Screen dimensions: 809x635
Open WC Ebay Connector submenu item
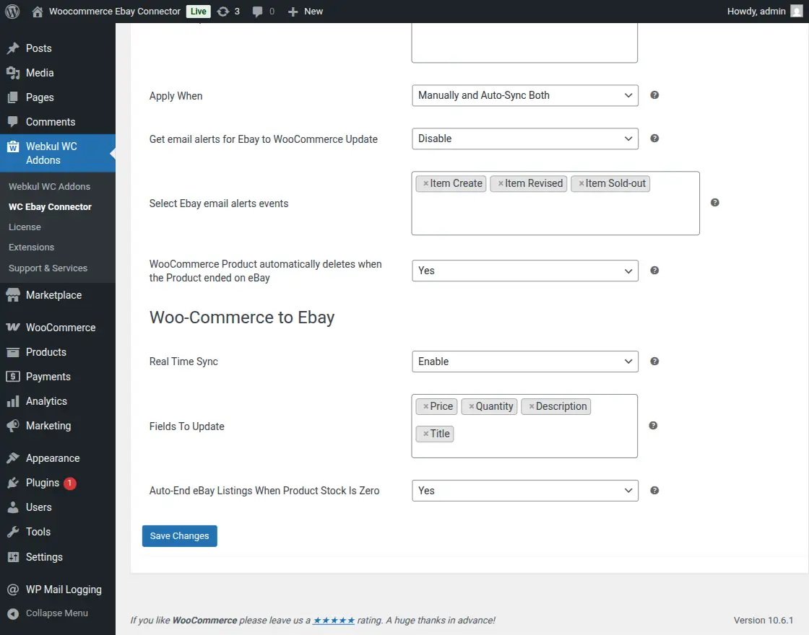click(50, 206)
